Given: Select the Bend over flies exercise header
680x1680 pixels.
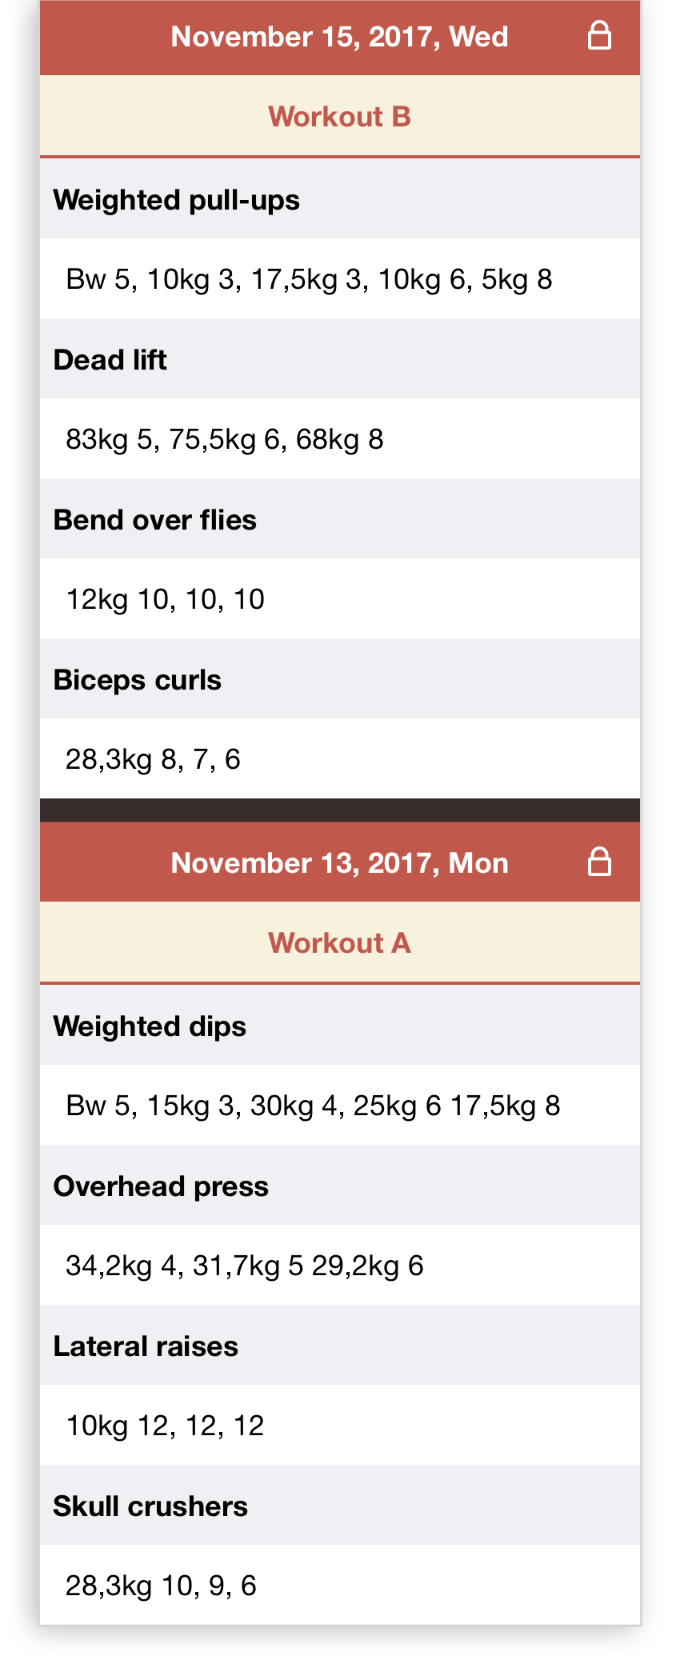Looking at the screenshot, I should [x=340, y=518].
